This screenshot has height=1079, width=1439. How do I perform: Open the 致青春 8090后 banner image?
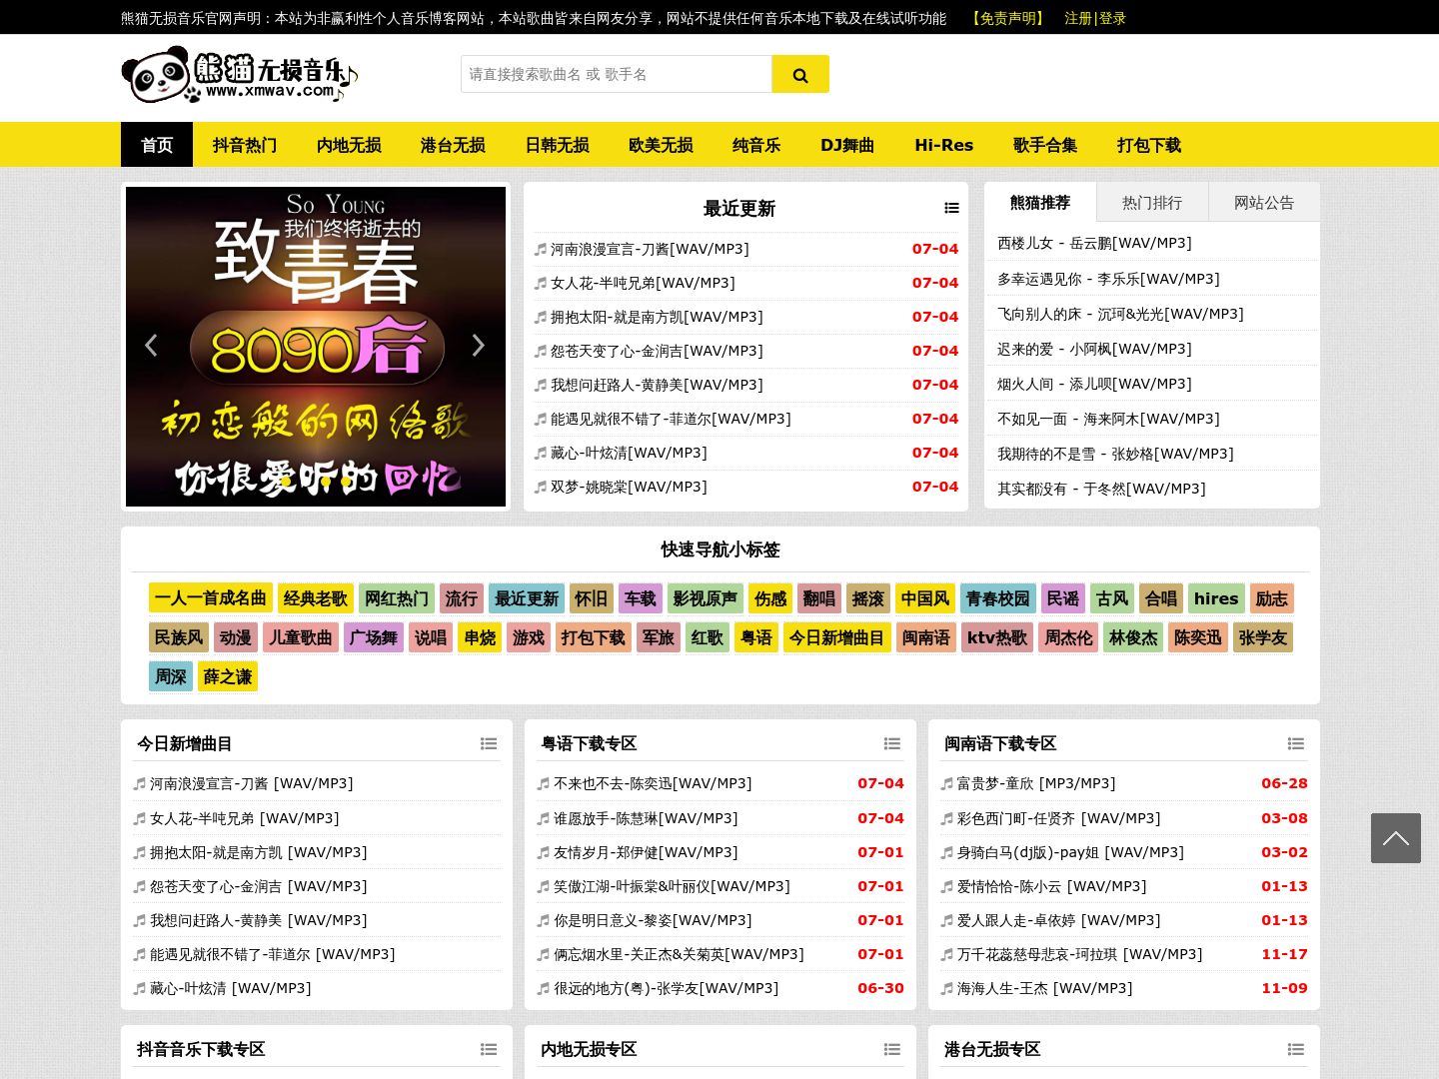point(316,347)
